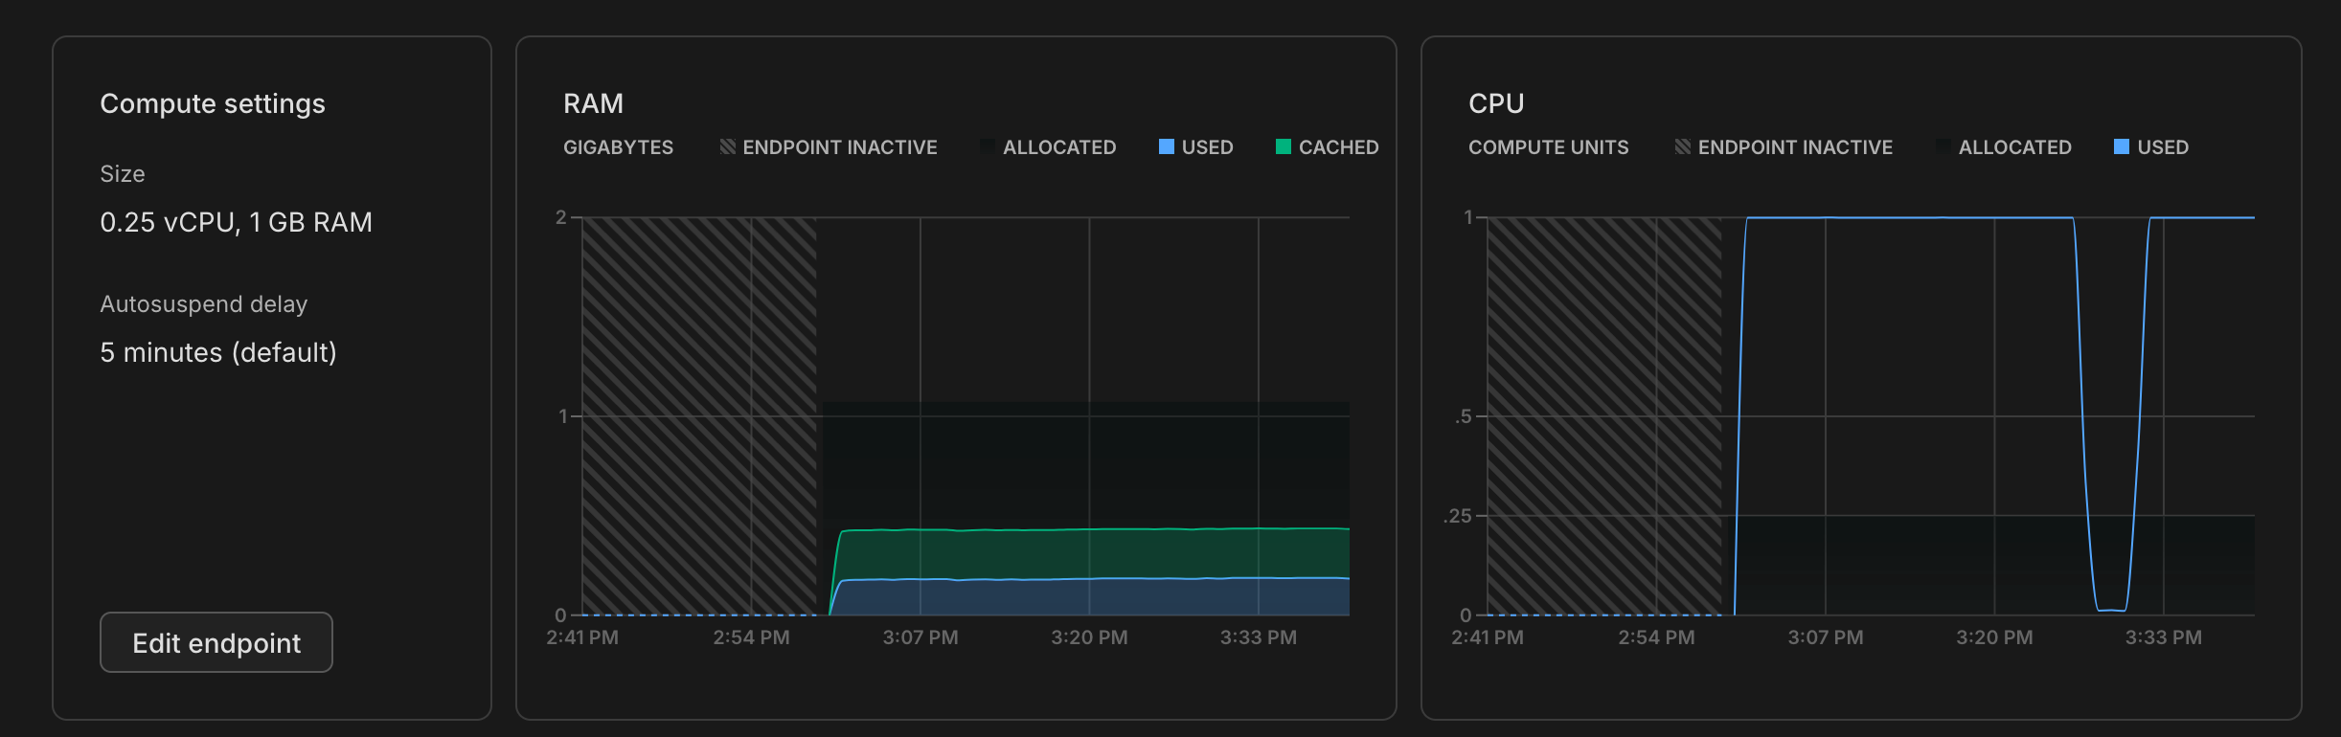Click the Edit endpoint button

[216, 642]
